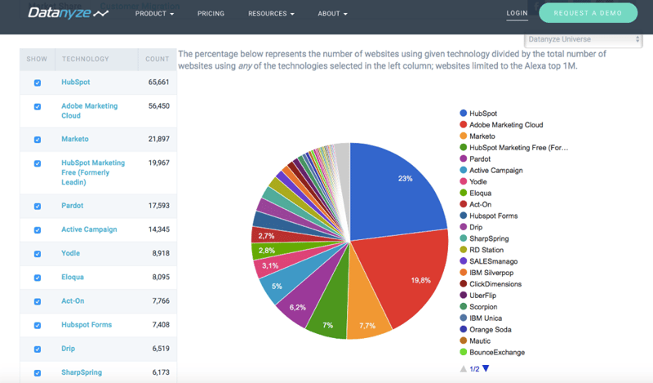The width and height of the screenshot is (653, 383).
Task: Open the Datanyze Universe select box
Action: (583, 39)
